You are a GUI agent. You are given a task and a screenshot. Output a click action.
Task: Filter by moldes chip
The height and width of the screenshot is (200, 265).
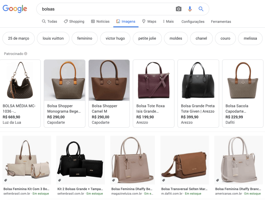coord(176,38)
